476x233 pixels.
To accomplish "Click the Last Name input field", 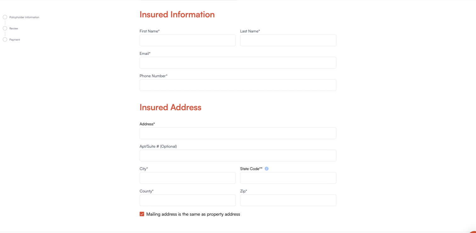I will (x=288, y=40).
